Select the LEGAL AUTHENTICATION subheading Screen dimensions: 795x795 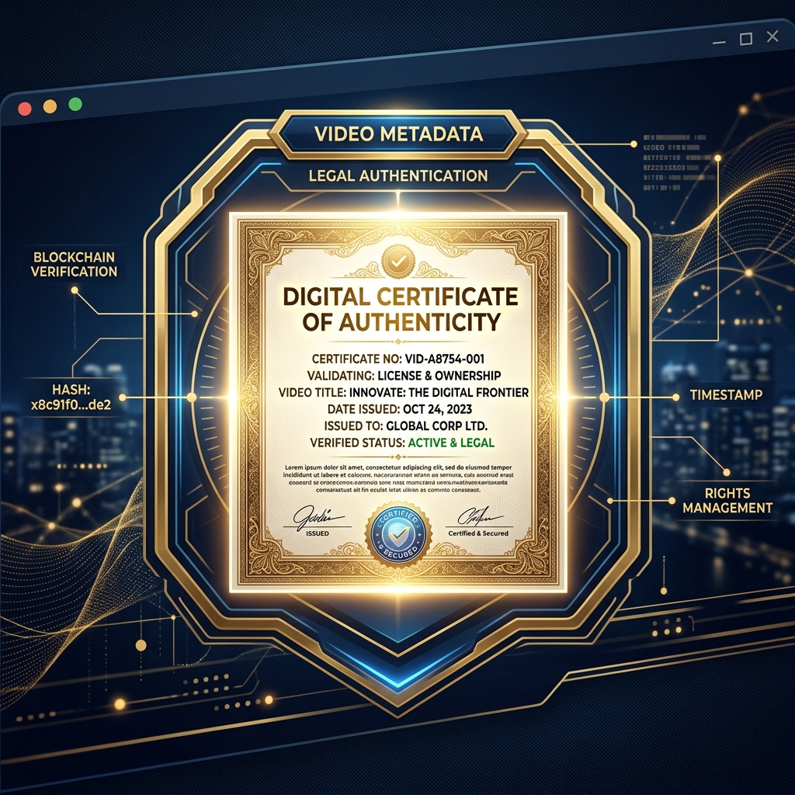pyautogui.click(x=398, y=176)
